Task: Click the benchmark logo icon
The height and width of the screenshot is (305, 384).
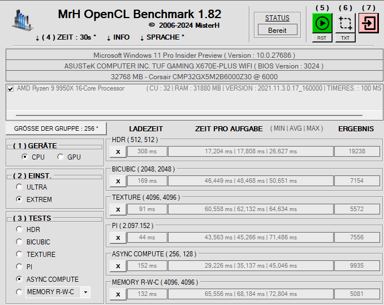Action: 23,20
